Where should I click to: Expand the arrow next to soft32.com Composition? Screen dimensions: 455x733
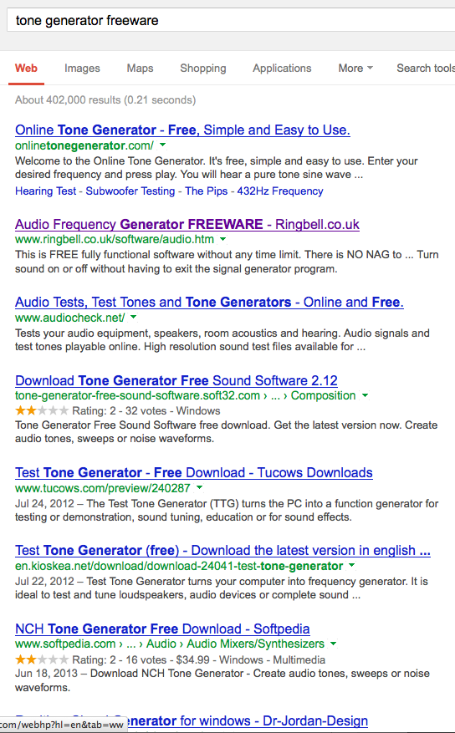pyautogui.click(x=365, y=395)
